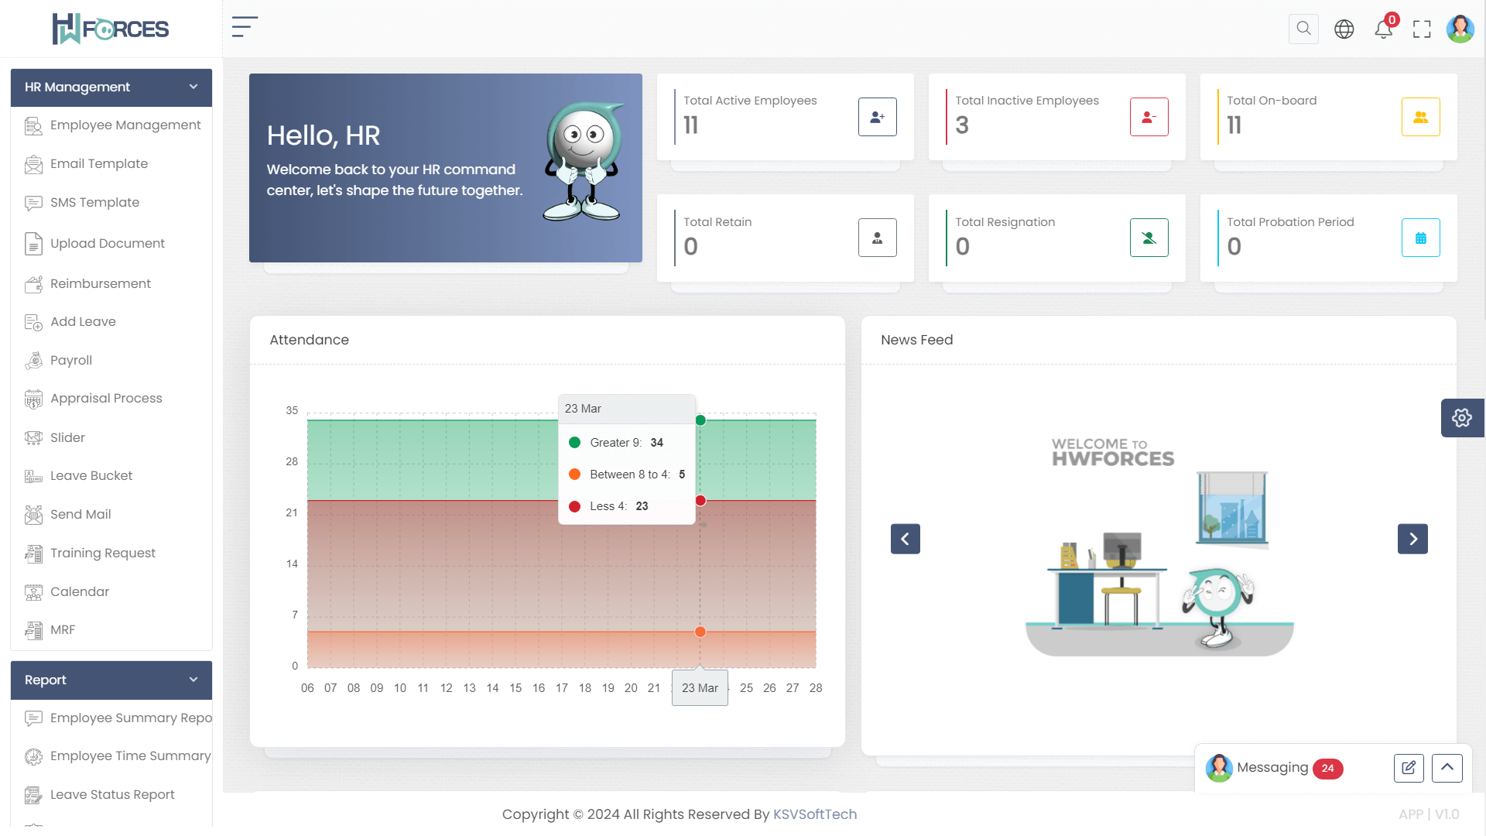The image size is (1486, 836).
Task: Expand the Messaging panel chevron
Action: [x=1447, y=768]
